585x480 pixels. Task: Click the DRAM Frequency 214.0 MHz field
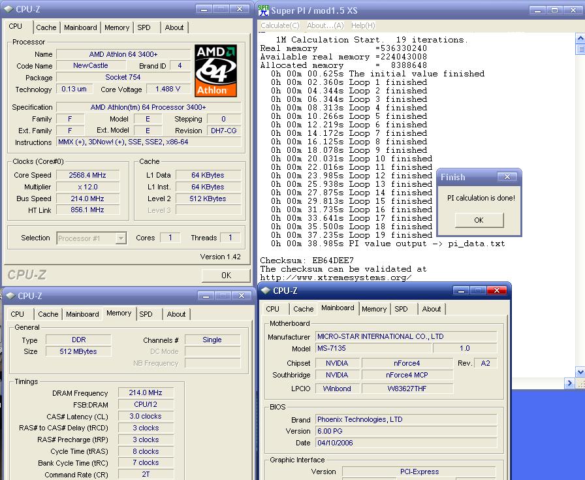(x=146, y=392)
